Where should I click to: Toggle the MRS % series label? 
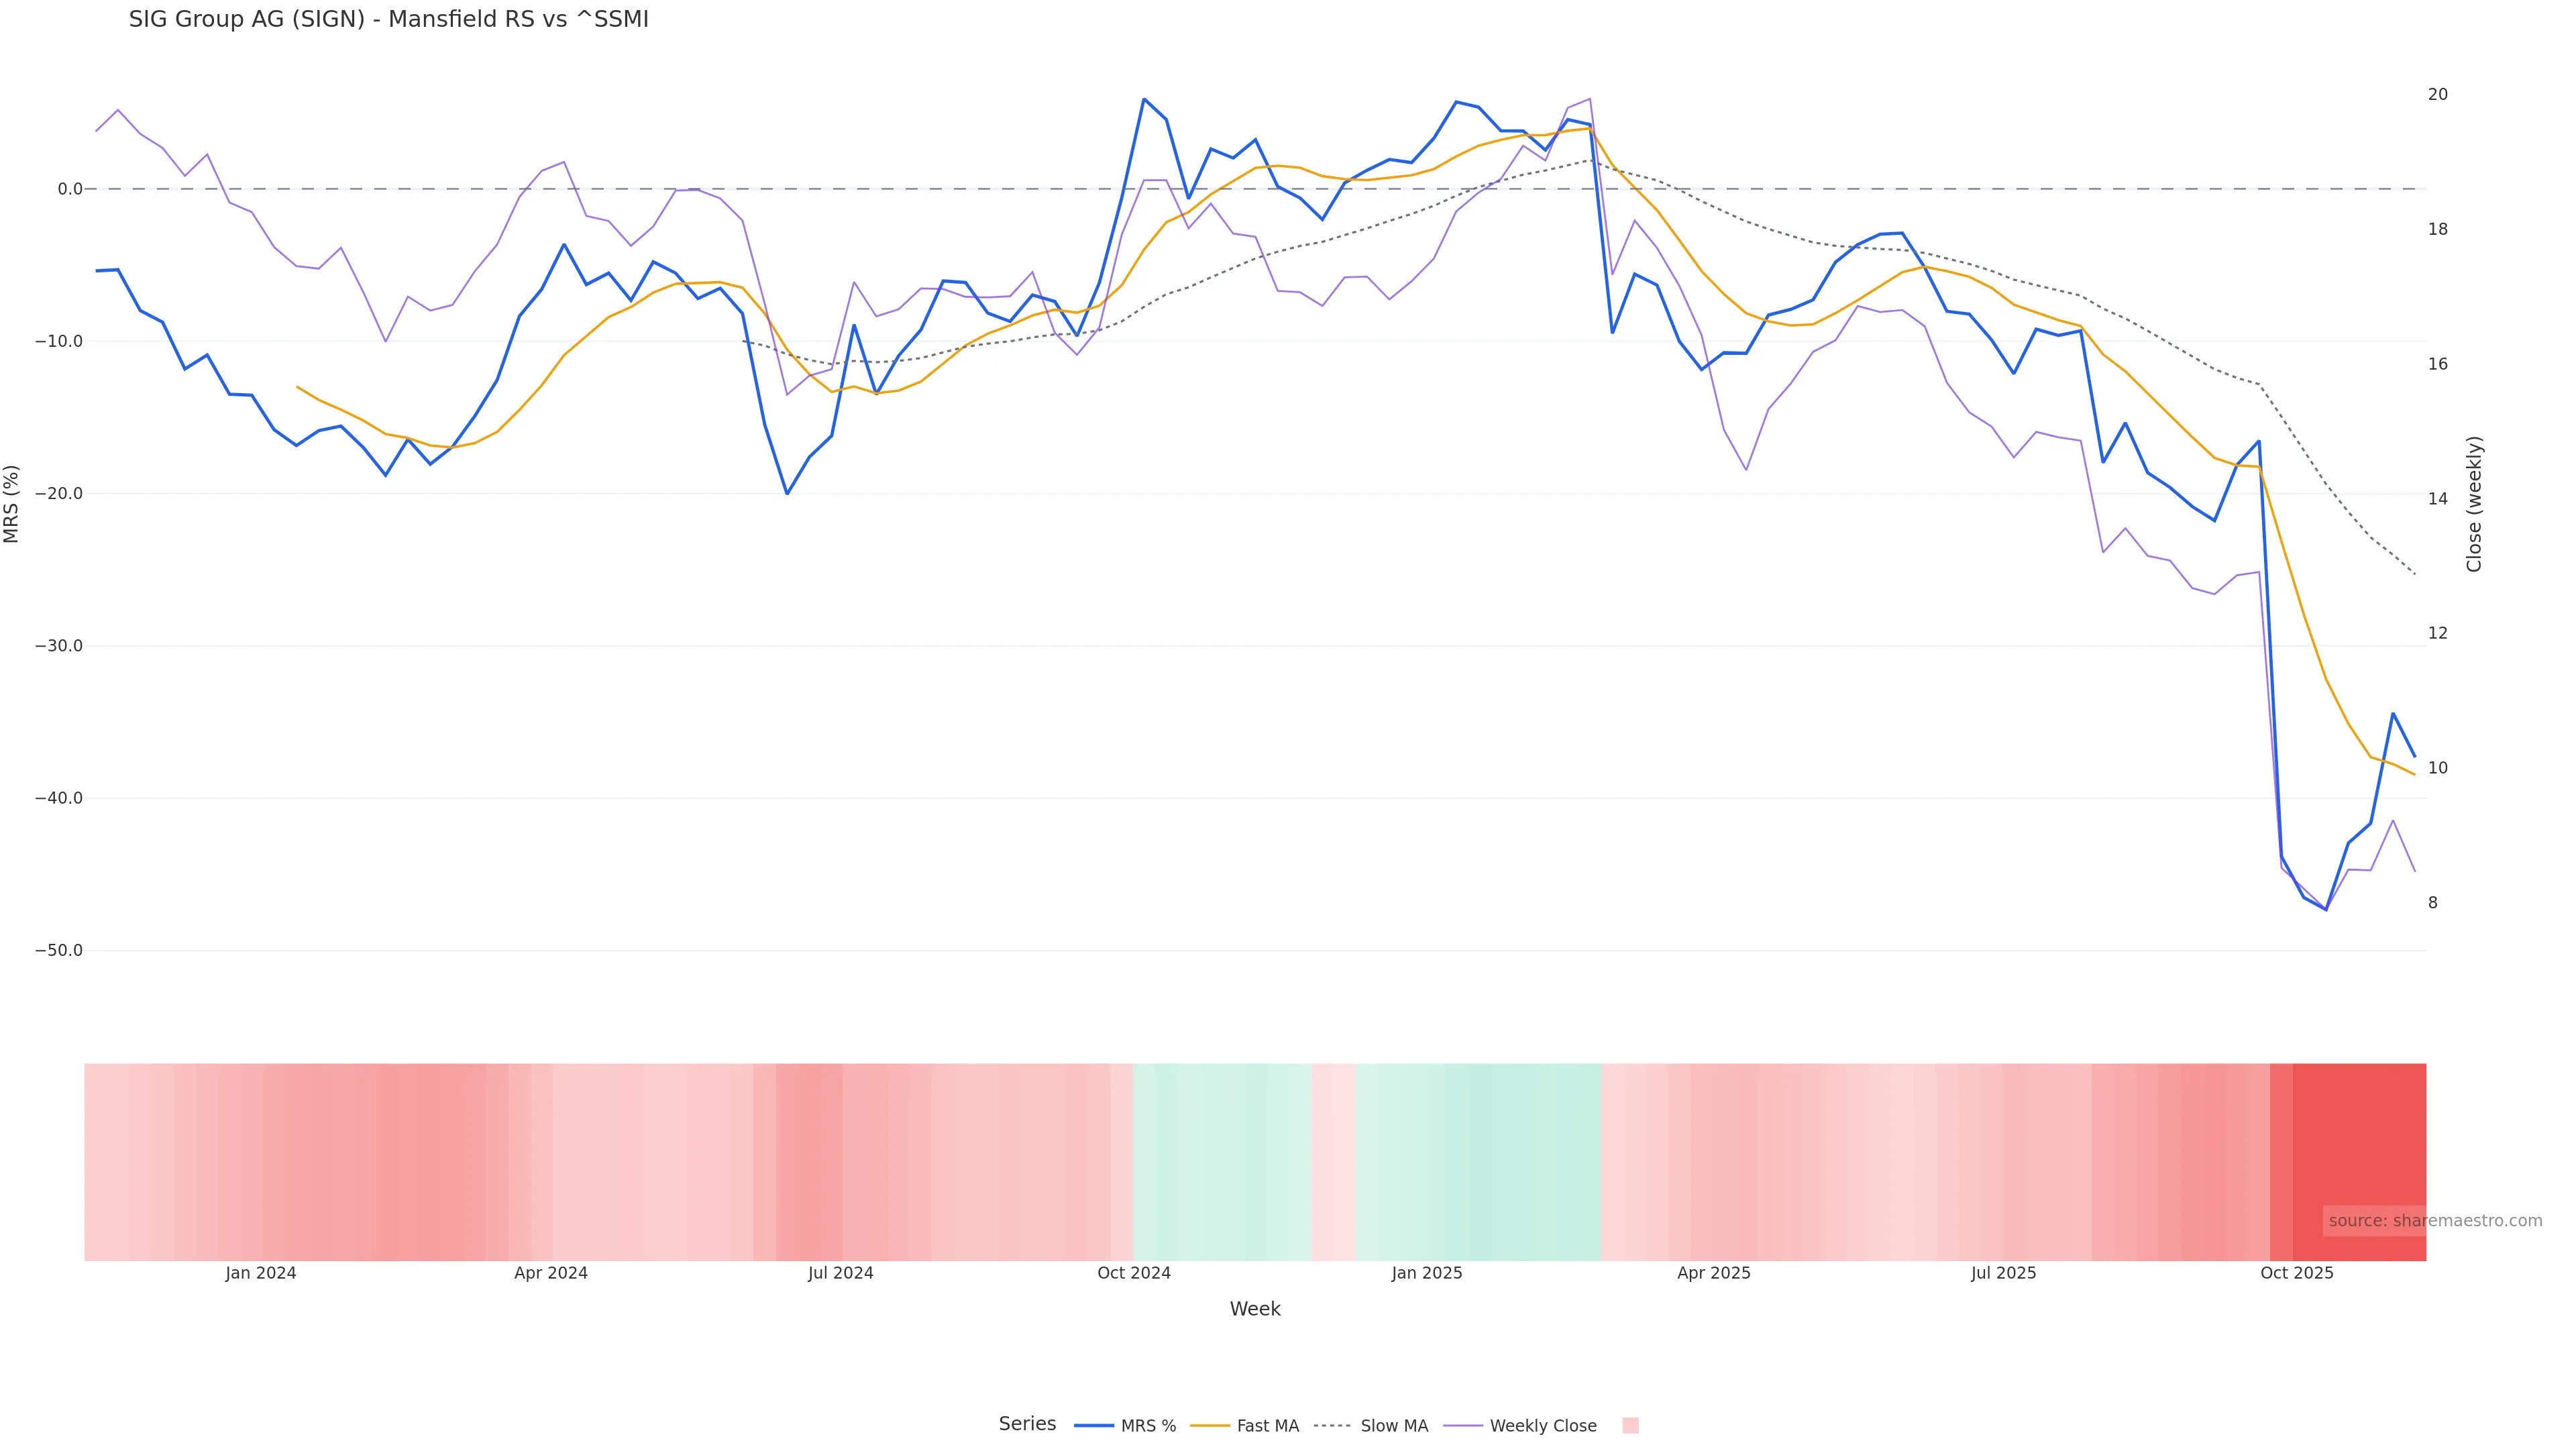click(x=1148, y=1426)
